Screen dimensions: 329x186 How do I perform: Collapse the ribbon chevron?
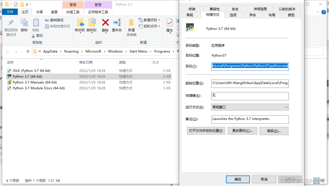pyautogui.click(x=318, y=12)
